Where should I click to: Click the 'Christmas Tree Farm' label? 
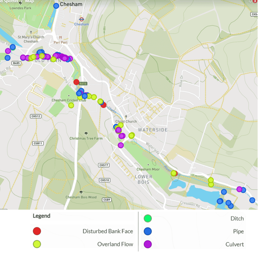click(x=86, y=139)
